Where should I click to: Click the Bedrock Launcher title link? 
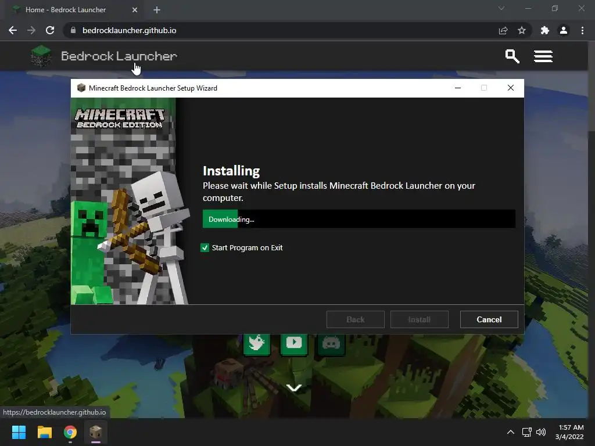119,56
